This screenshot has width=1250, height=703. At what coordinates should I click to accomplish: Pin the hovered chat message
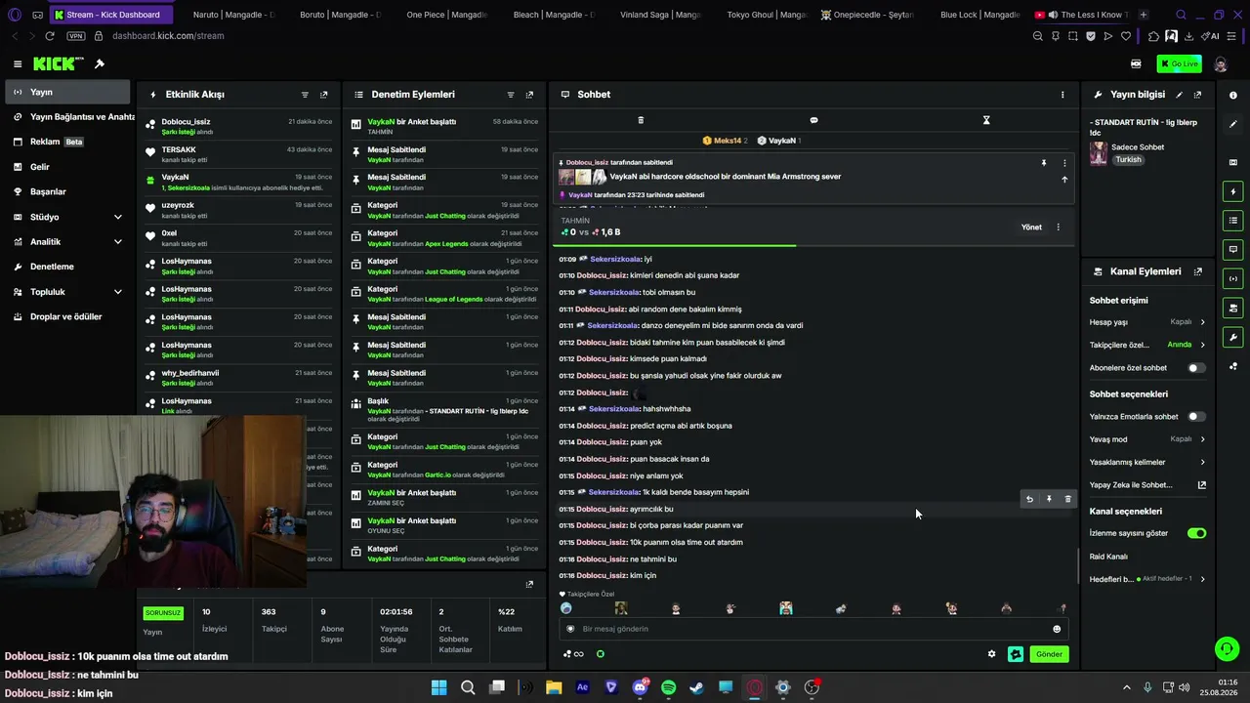point(1049,499)
